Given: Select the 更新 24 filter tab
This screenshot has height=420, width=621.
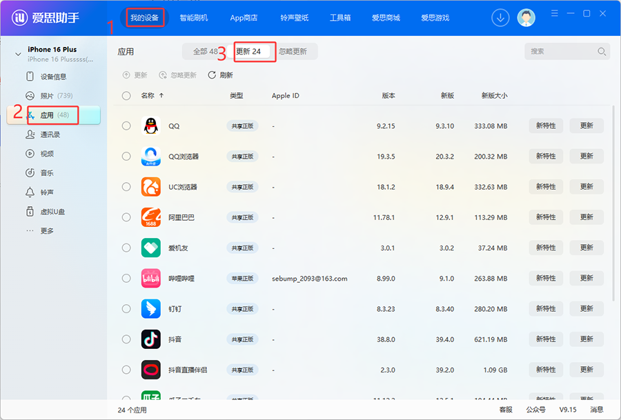Looking at the screenshot, I should click(x=248, y=52).
